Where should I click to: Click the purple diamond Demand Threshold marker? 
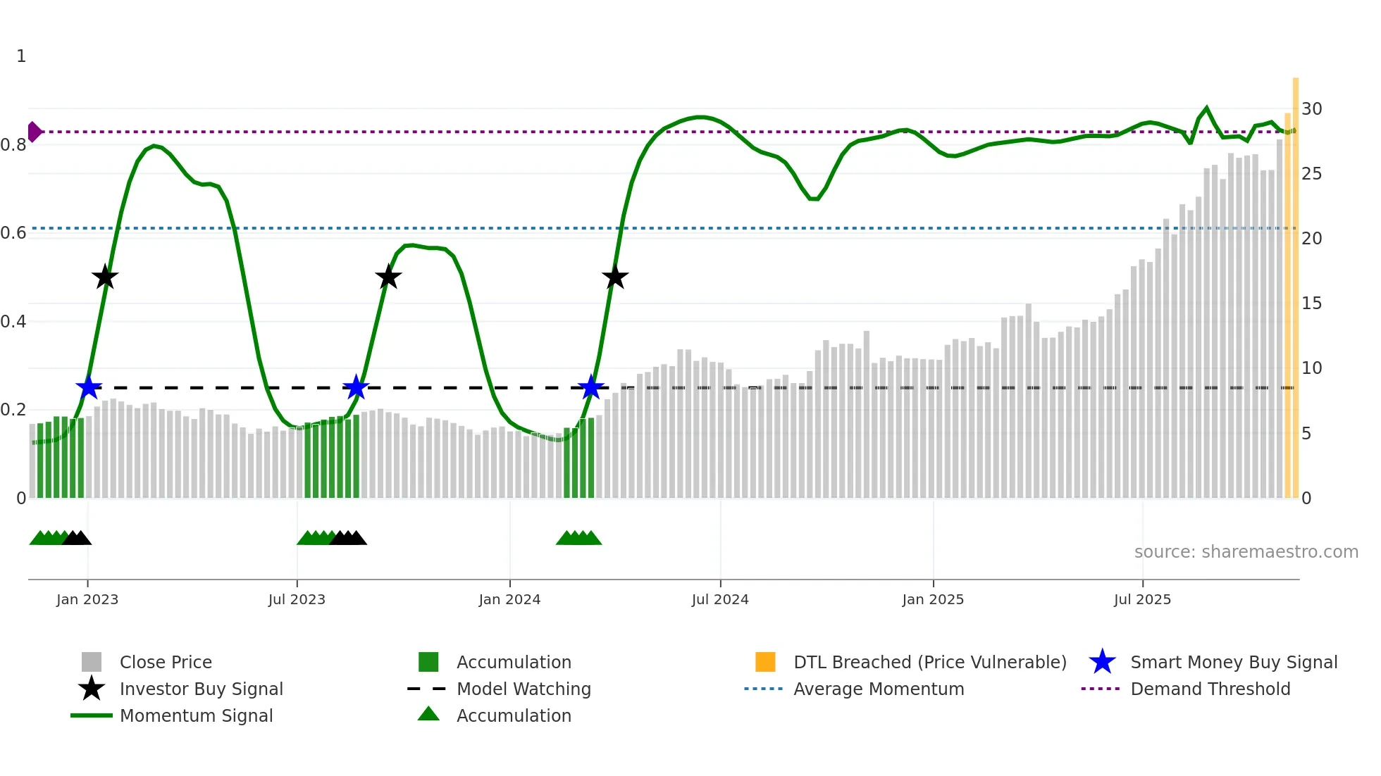tap(34, 132)
